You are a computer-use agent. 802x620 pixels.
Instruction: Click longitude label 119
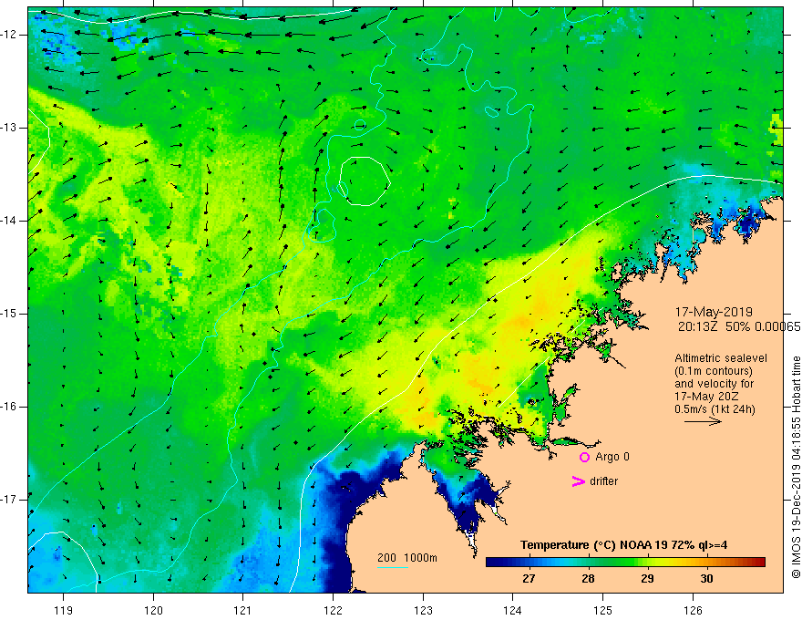[64, 610]
